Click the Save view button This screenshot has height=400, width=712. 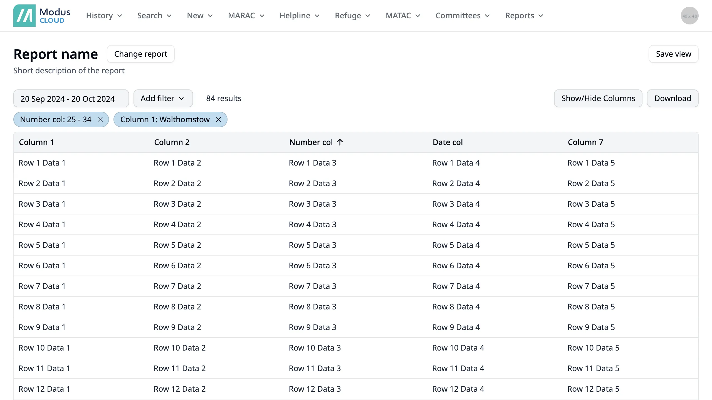(673, 54)
